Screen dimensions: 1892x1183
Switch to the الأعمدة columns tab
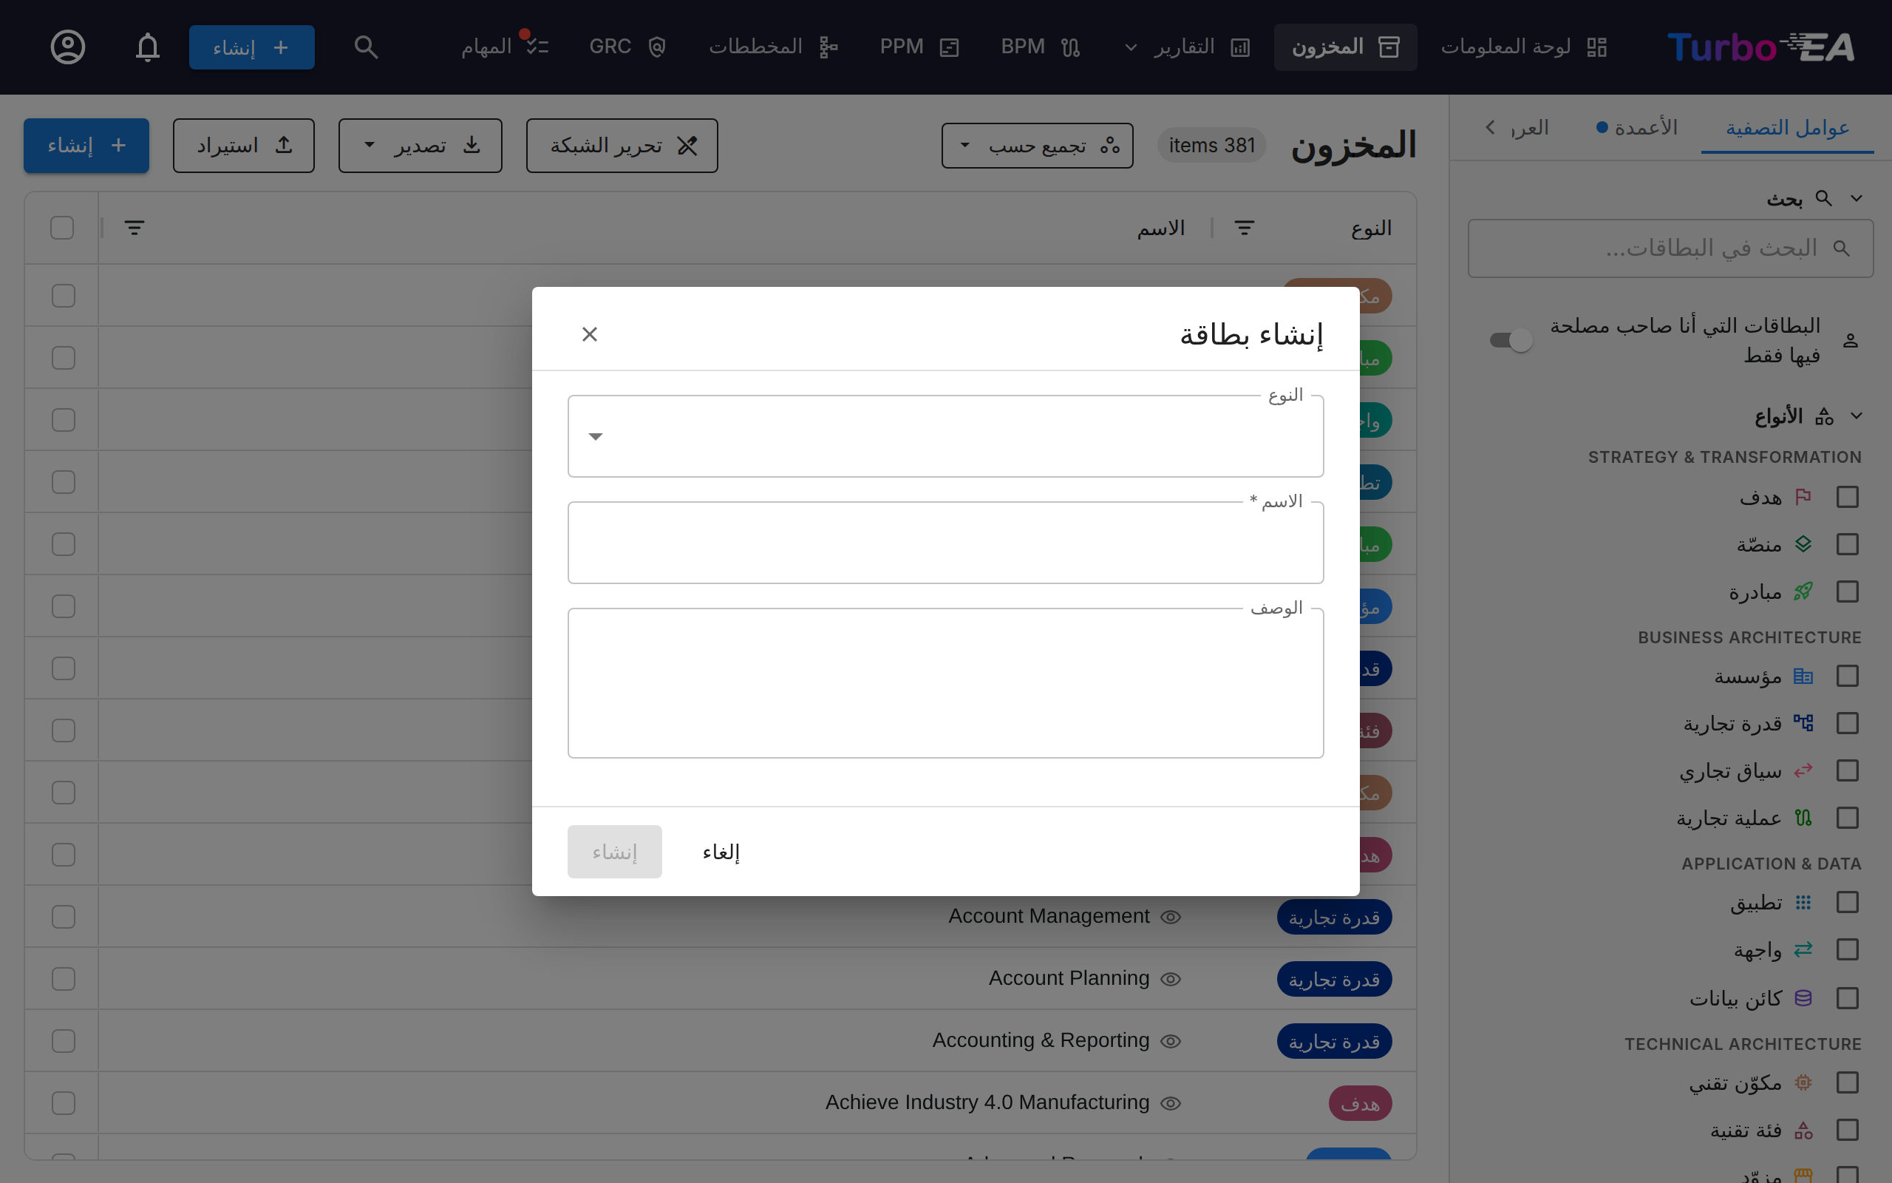click(x=1637, y=127)
